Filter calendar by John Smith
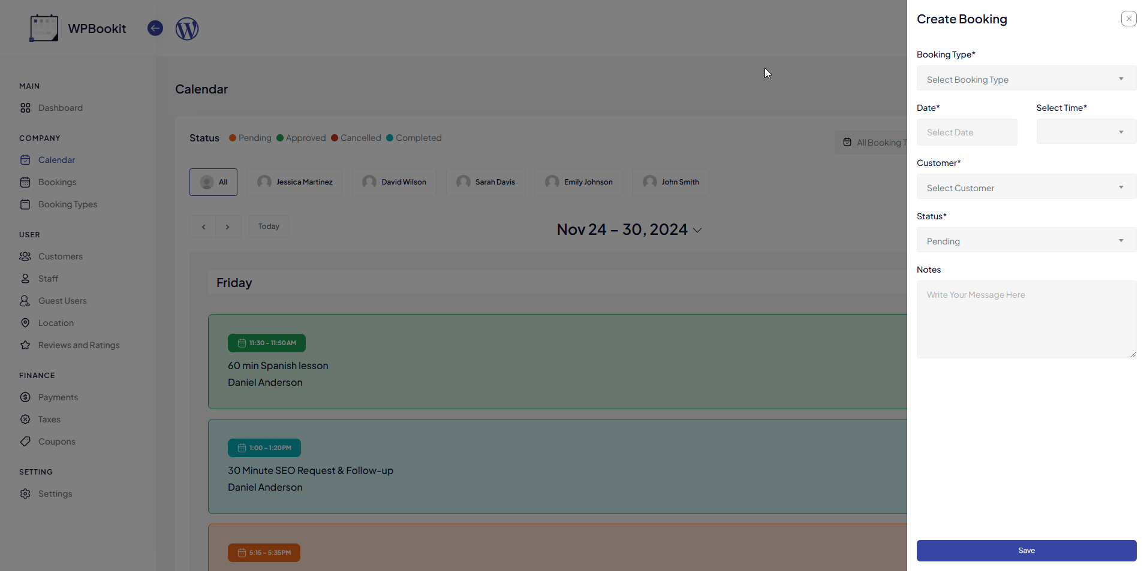Screen dimensions: 1144x571 670,182
